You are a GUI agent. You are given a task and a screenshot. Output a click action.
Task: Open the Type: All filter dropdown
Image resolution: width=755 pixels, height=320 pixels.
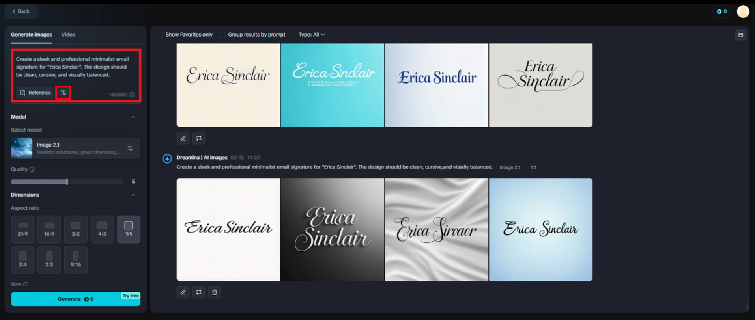point(312,35)
